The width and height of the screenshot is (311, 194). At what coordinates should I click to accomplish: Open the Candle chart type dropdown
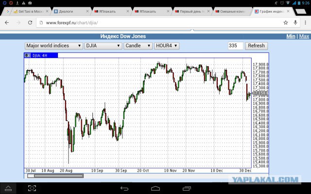[x=138, y=46]
